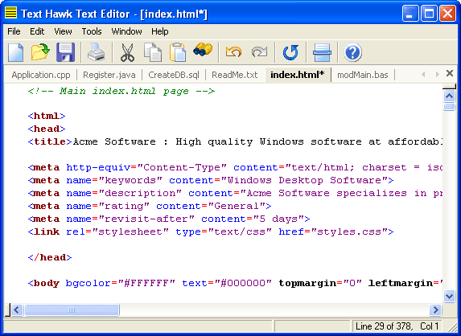Reload file with blue circular arrow

[290, 52]
